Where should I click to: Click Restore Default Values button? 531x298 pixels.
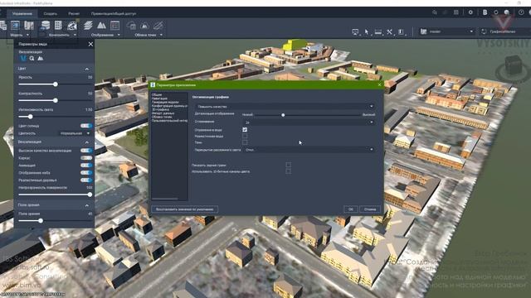tap(184, 209)
